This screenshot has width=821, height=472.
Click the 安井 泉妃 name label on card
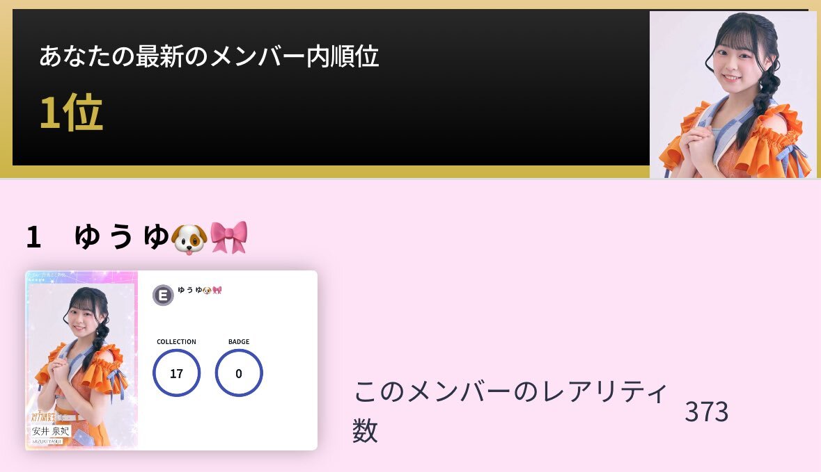point(49,431)
